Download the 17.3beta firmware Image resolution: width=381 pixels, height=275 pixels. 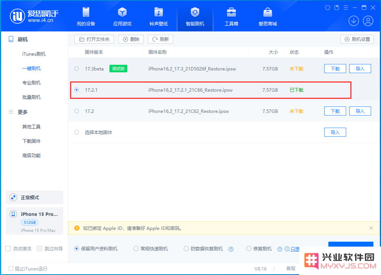(x=335, y=69)
